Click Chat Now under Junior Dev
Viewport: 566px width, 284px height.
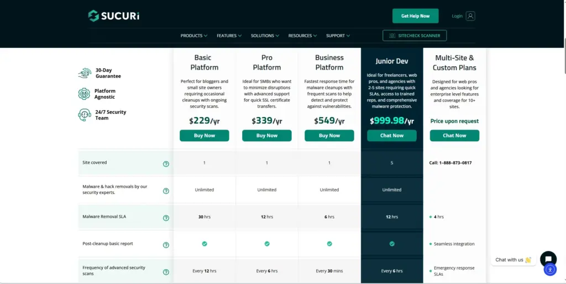[x=392, y=136]
